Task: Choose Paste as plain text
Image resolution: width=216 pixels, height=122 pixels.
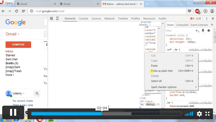Action: click(172, 71)
